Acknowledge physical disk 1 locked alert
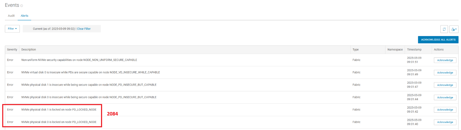 [445, 110]
